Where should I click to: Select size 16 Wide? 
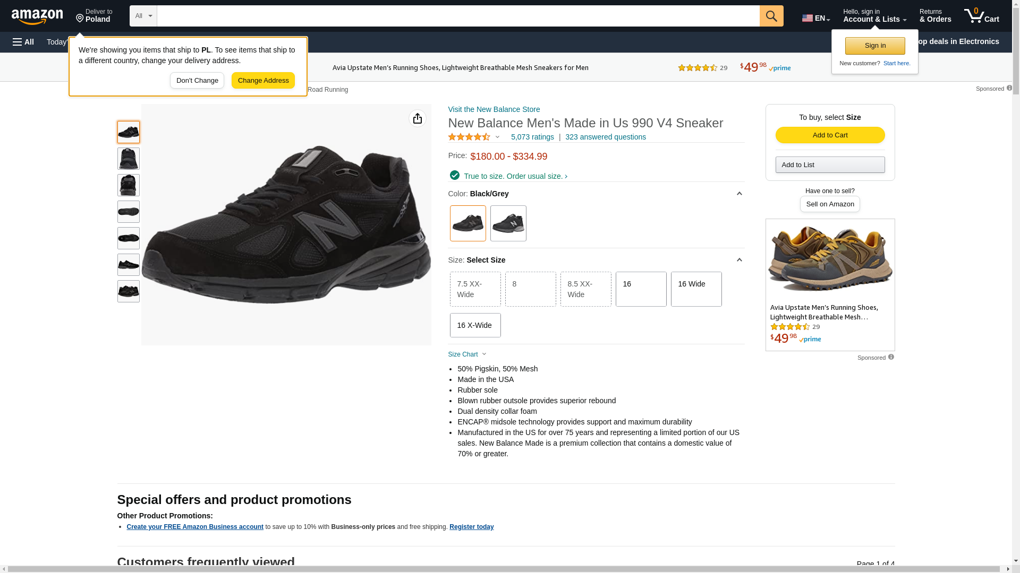click(x=696, y=289)
